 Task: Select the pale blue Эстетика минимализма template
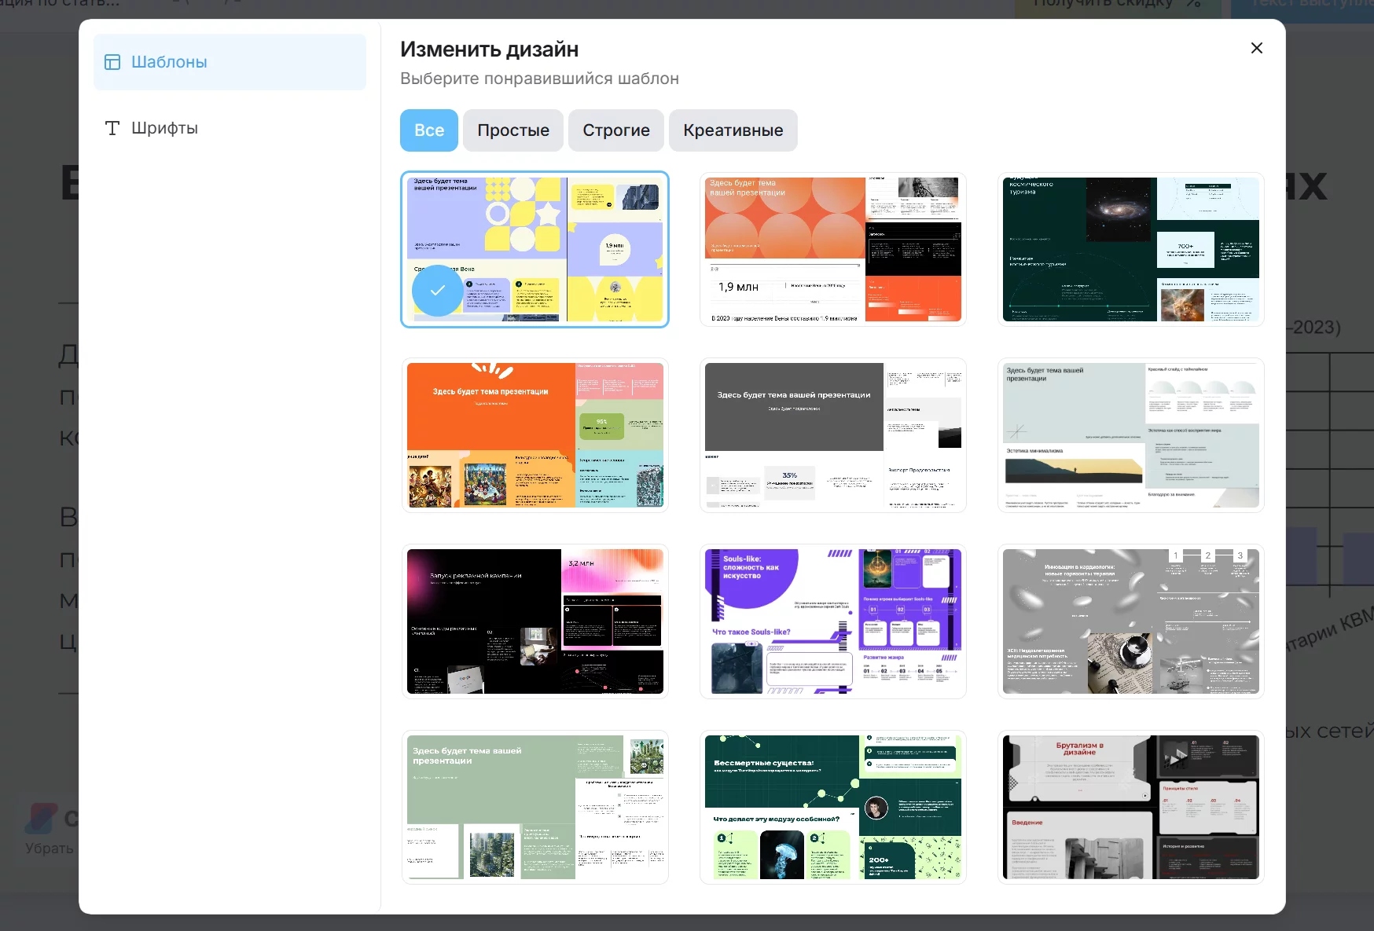click(1130, 435)
